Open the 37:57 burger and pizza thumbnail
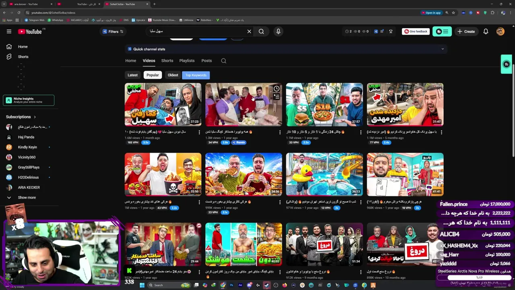This screenshot has width=515, height=290. pos(324,105)
